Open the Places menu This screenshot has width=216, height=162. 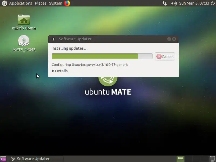point(40,3)
